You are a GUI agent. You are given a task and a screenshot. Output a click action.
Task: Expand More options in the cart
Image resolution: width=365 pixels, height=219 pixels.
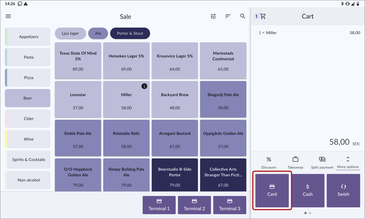(x=348, y=162)
